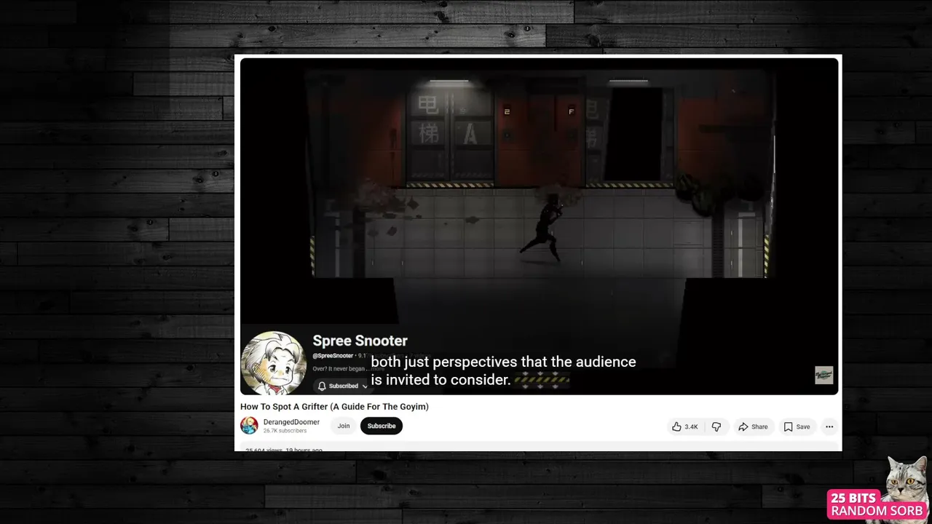Click the 'How To Spot A Grifter' title
The width and height of the screenshot is (932, 524).
click(334, 407)
